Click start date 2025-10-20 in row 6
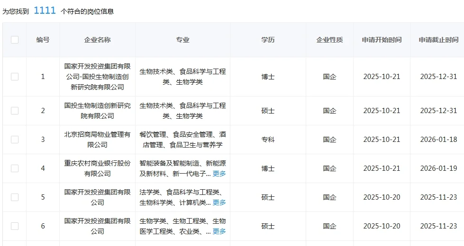This screenshot has height=246, width=464. pos(382,226)
